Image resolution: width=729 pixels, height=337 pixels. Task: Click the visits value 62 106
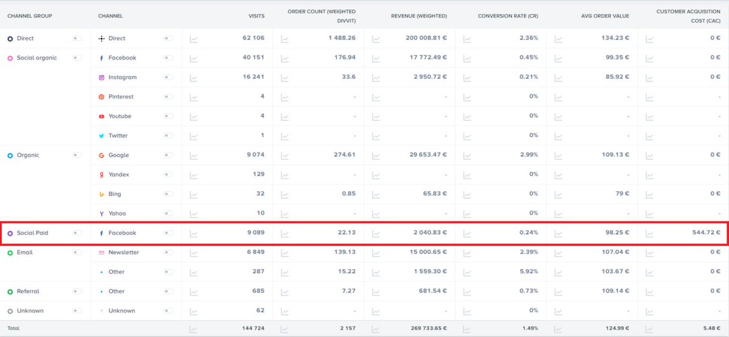point(253,38)
